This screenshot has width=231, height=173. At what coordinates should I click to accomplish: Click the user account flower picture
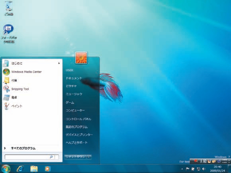(81, 58)
